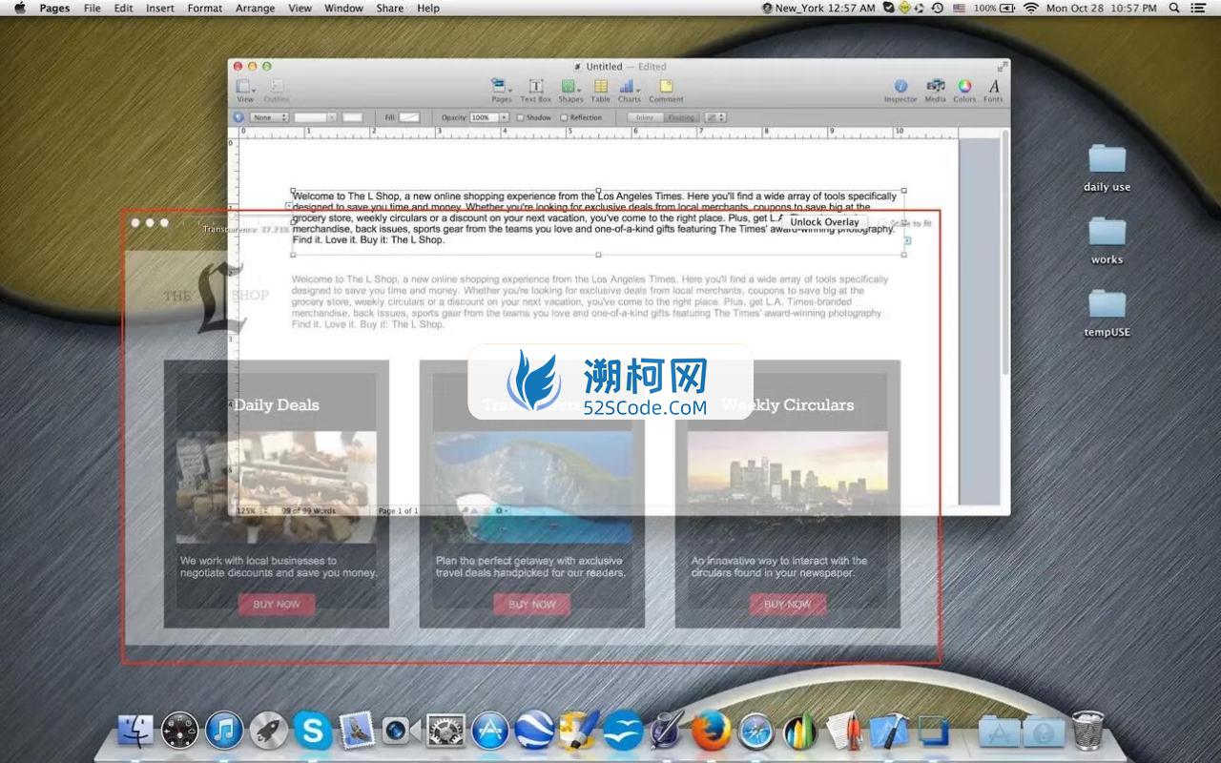Open the Colors picker
Screen dimensions: 1221x763
pyautogui.click(x=964, y=90)
